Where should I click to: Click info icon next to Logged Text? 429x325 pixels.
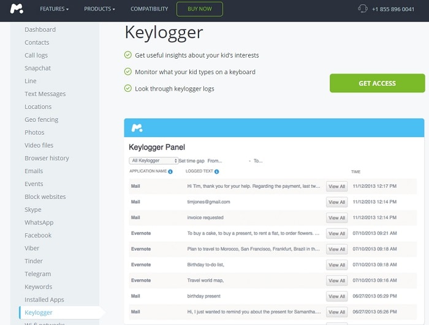point(217,172)
